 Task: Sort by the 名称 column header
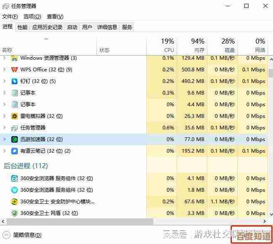click(48, 46)
